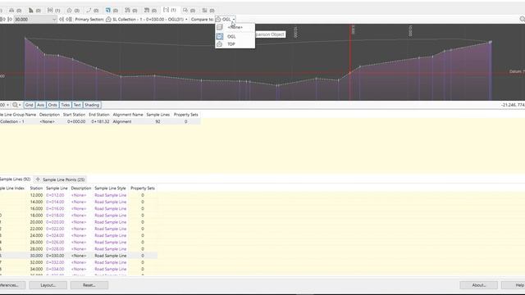Open the station 30.000 combo box
This screenshot has height=295, width=525.
pos(54,20)
